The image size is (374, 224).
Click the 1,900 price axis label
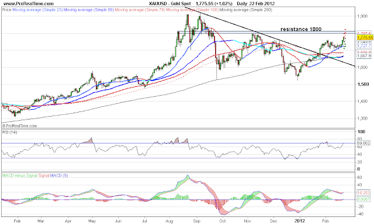tap(362, 16)
